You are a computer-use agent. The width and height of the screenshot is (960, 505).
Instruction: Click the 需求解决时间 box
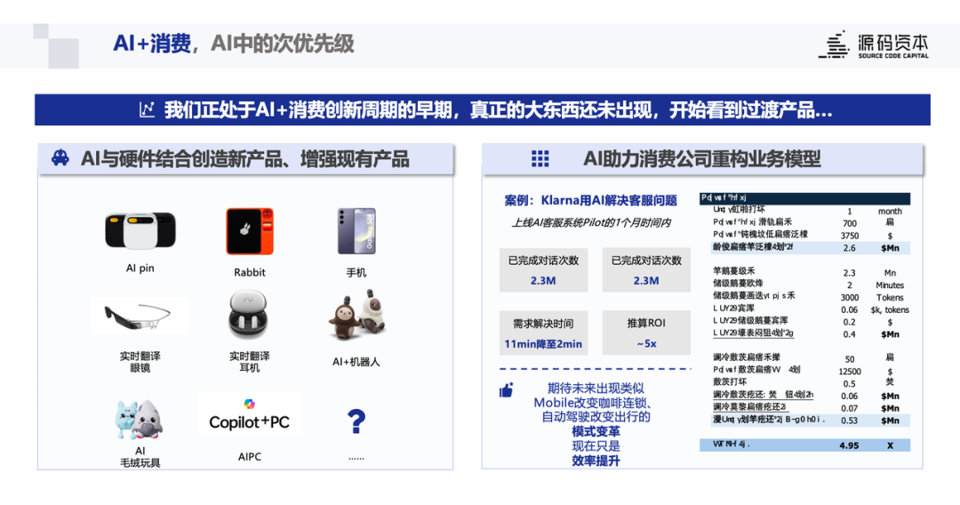544,333
